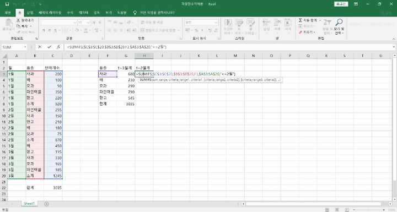This screenshot has width=397, height=212.
Task: Add a new sheet with plus icon
Action: pyautogui.click(x=46, y=204)
